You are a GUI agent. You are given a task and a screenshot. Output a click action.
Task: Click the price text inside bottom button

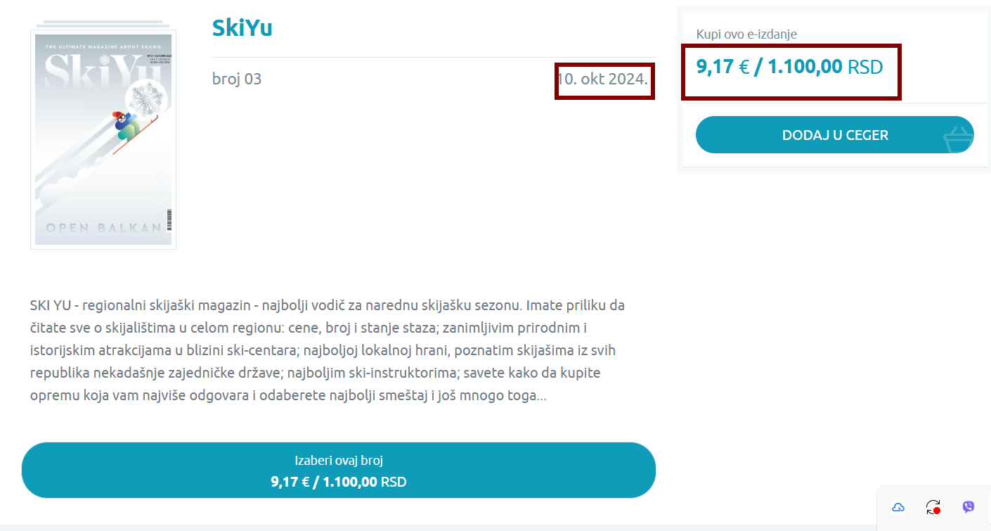pyautogui.click(x=338, y=482)
